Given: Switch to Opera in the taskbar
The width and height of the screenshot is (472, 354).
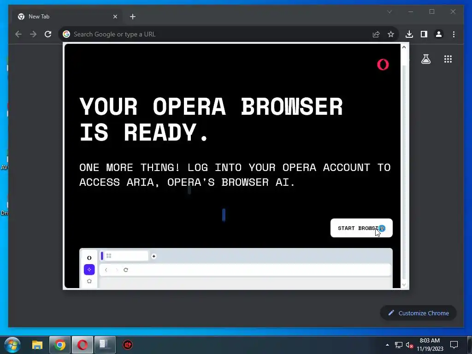Looking at the screenshot, I should (82, 345).
